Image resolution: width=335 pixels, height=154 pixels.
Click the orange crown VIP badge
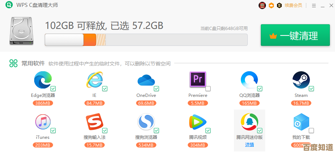click(x=271, y=5)
